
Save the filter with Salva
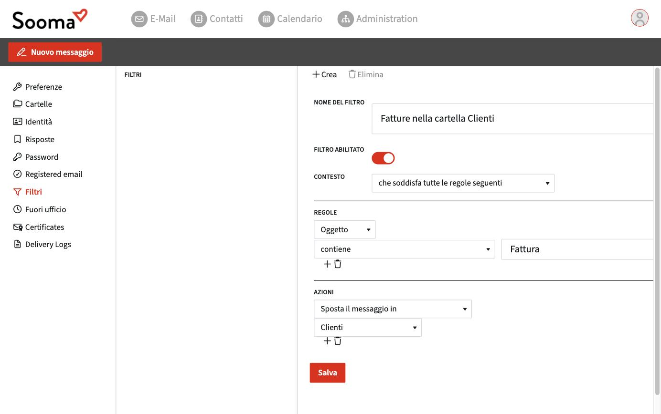click(328, 373)
